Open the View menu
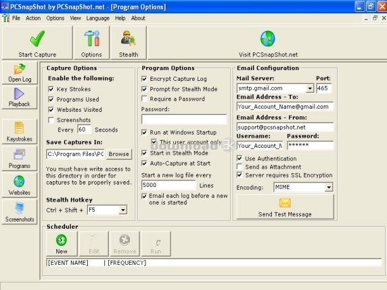Viewport: 387px width, 290px height. pyautogui.click(x=75, y=18)
